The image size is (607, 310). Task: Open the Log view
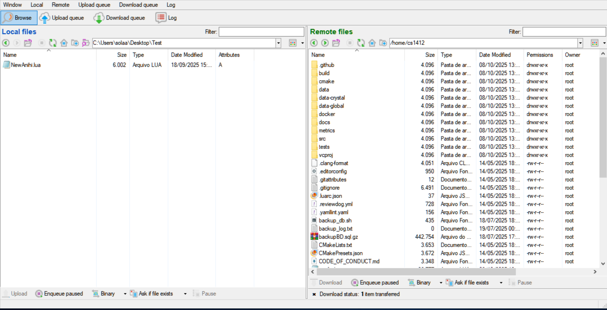click(x=166, y=18)
